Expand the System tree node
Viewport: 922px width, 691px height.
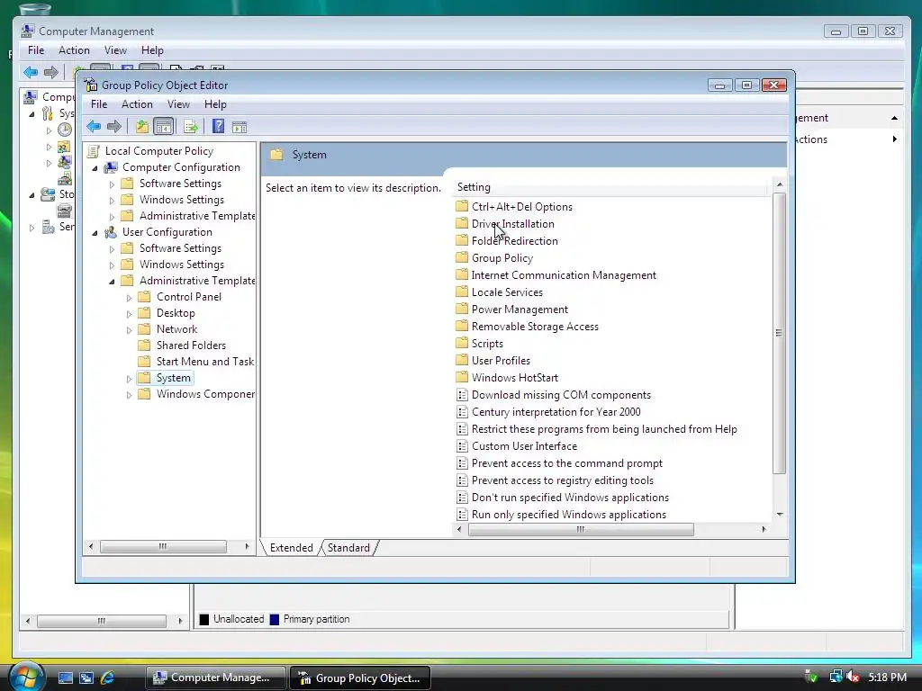[x=130, y=379]
